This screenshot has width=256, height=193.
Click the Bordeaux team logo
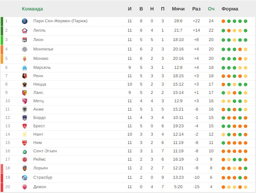[x=25, y=118]
